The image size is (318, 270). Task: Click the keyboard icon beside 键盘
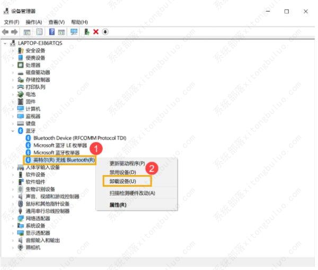(21, 123)
